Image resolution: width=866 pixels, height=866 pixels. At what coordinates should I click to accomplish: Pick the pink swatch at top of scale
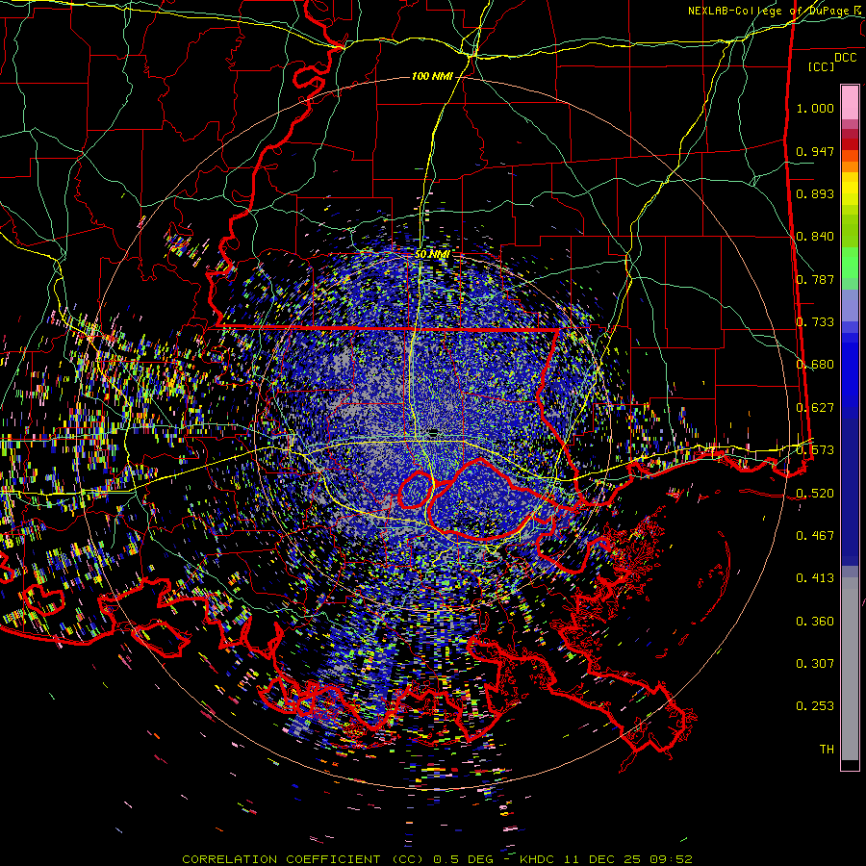(850, 103)
